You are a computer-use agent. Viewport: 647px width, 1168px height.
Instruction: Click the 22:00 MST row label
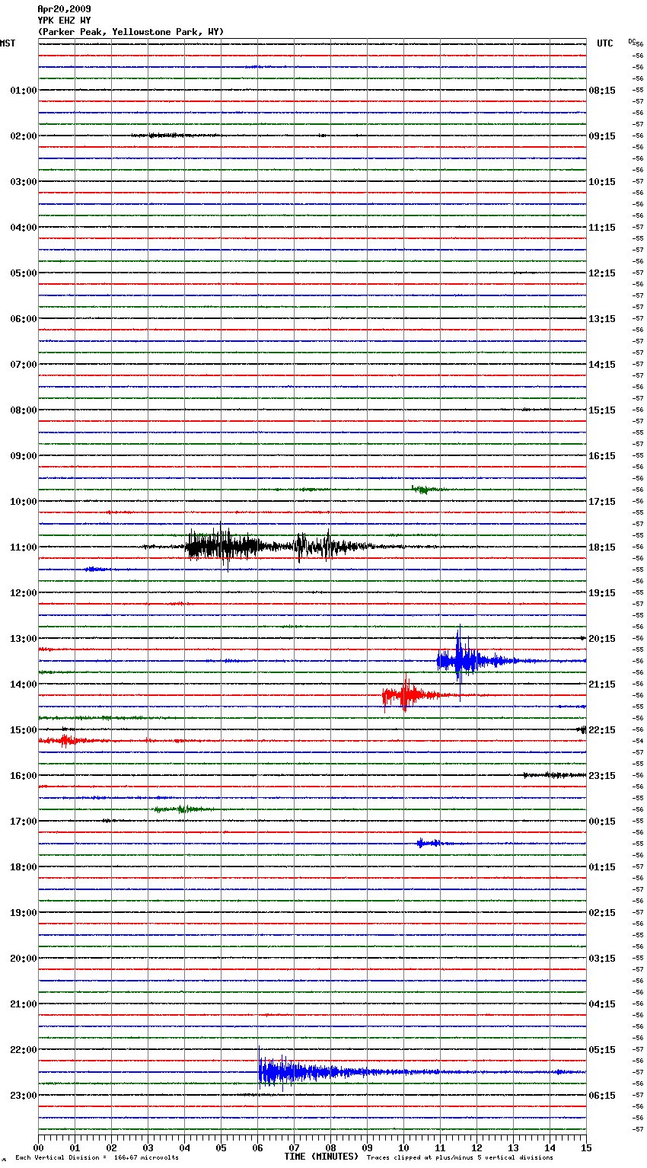pyautogui.click(x=23, y=1050)
